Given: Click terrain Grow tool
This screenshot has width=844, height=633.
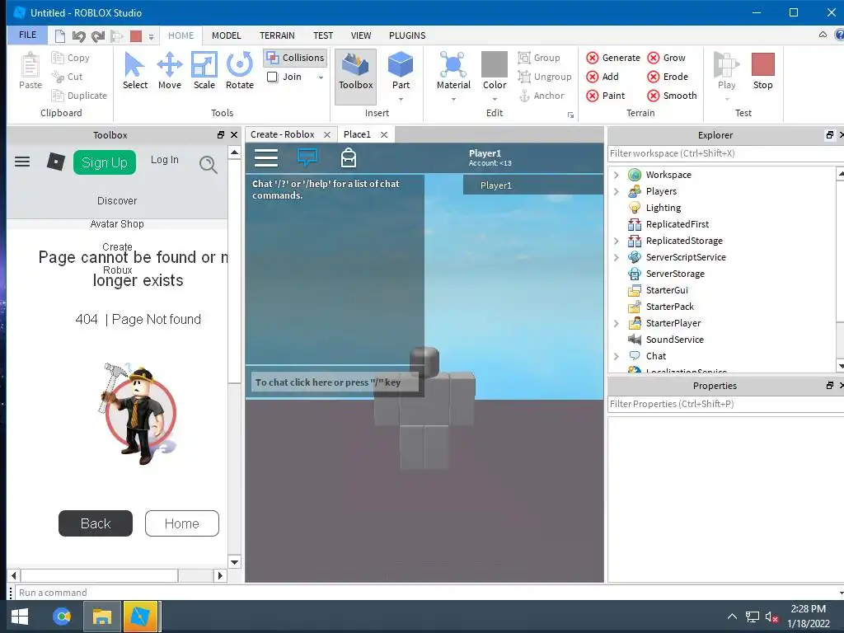Looking at the screenshot, I should click(666, 58).
